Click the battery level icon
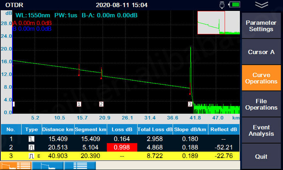Image resolution: width=283 pixels, height=170 pixels. click(x=234, y=4)
